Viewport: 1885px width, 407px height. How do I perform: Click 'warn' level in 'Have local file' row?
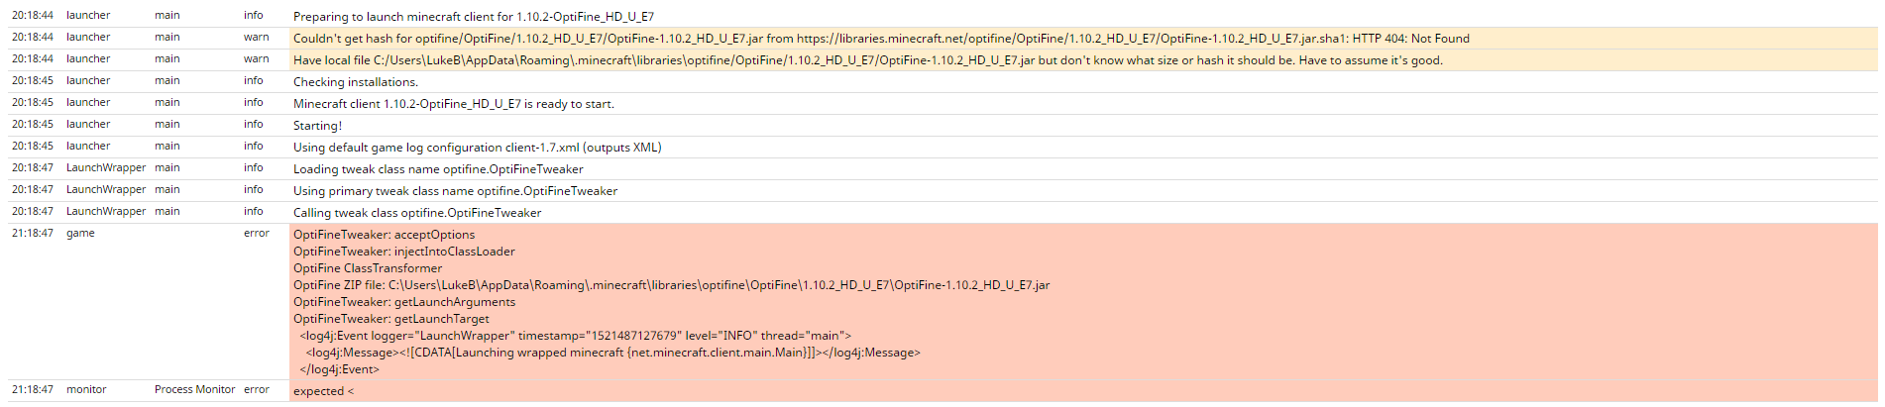pyautogui.click(x=257, y=58)
